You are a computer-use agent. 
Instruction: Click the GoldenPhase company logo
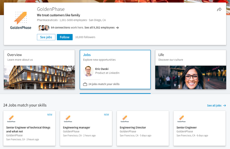(21, 20)
